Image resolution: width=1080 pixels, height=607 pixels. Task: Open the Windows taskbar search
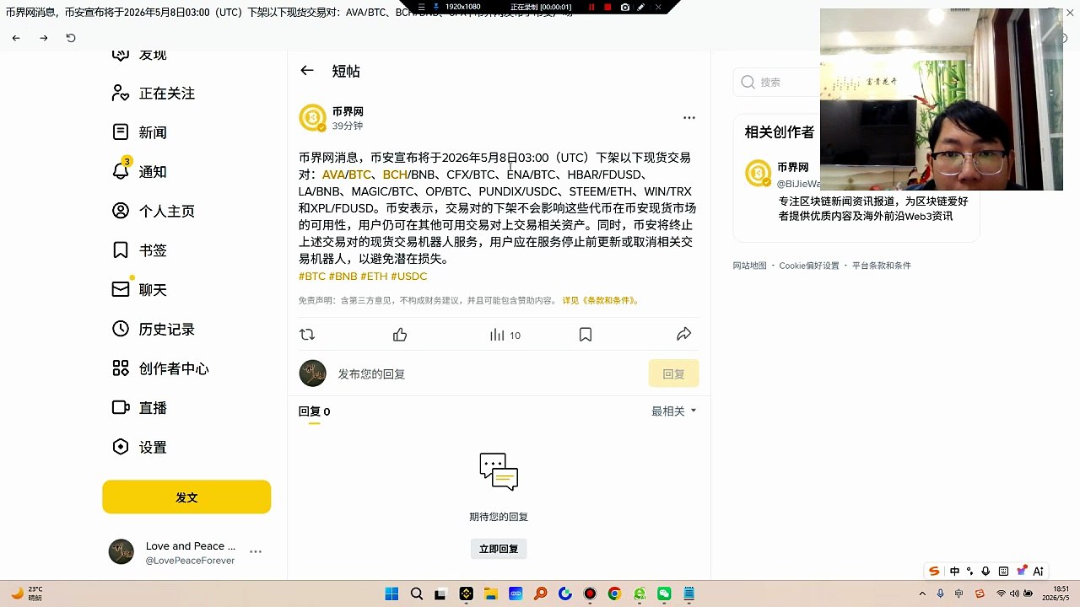(x=417, y=594)
